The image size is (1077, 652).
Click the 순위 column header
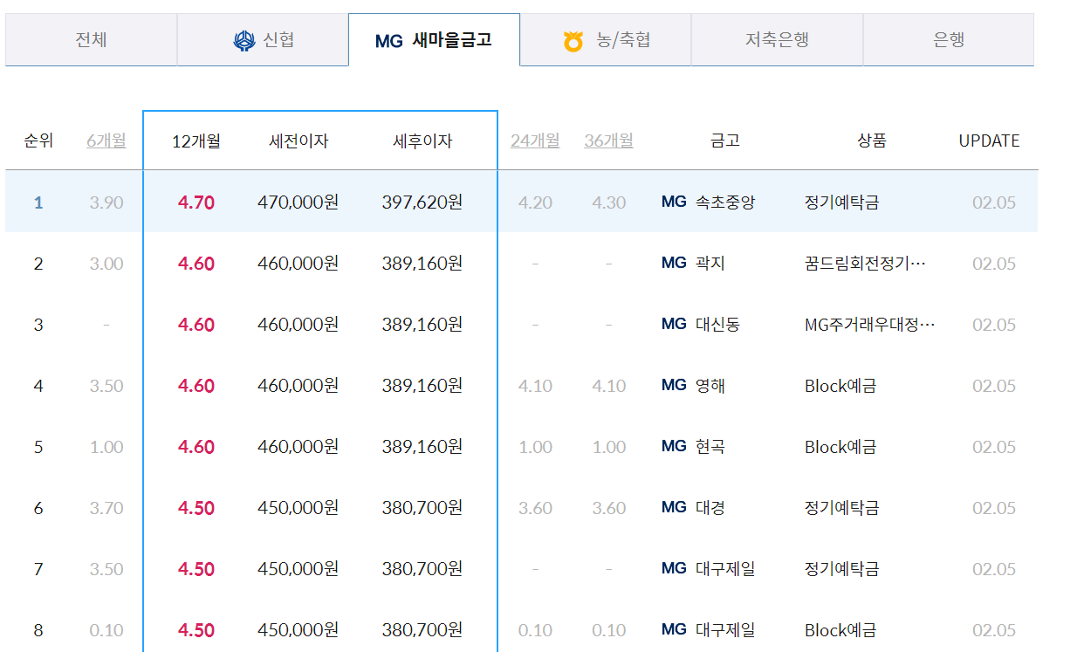click(x=38, y=141)
